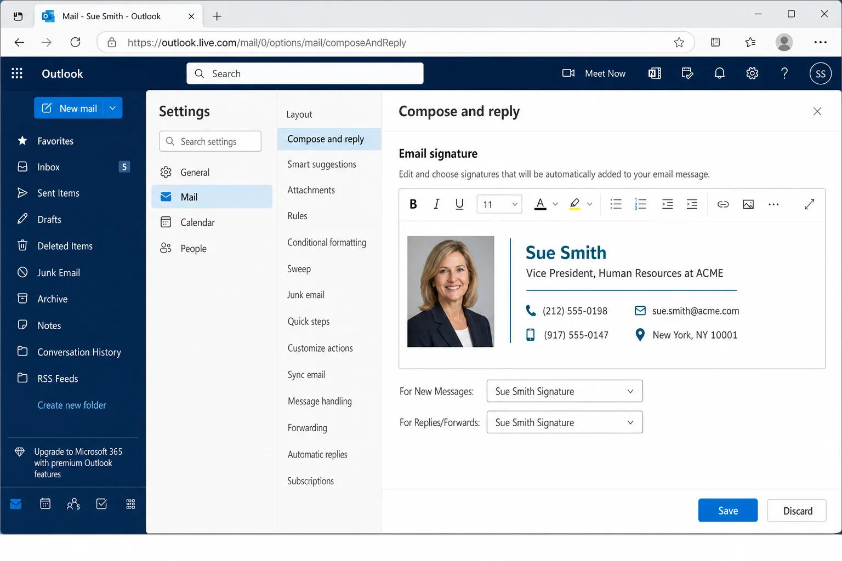
Task: Apply font color with the A icon
Action: pos(541,204)
